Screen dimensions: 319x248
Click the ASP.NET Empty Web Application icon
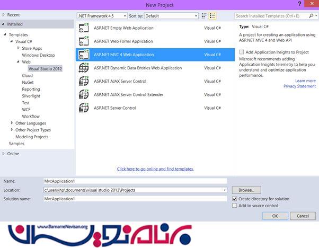pyautogui.click(x=84, y=28)
